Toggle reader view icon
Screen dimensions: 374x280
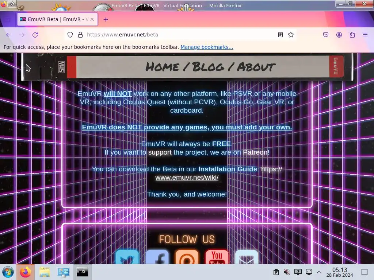[280, 35]
